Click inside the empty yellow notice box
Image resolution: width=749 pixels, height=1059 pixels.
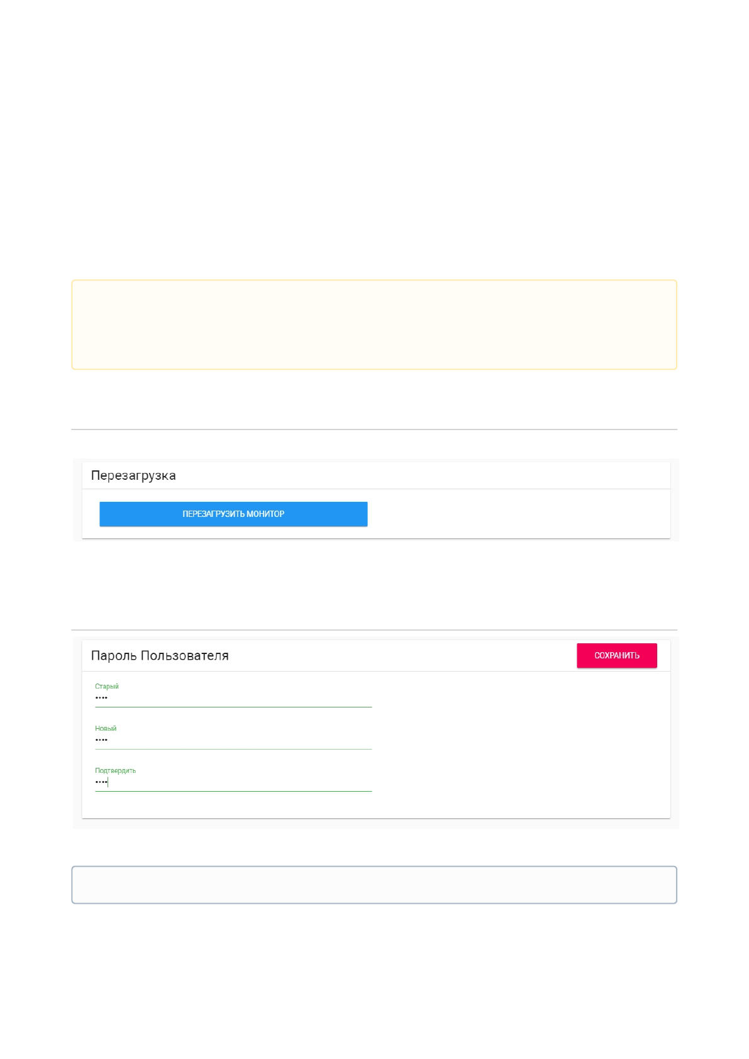point(374,324)
